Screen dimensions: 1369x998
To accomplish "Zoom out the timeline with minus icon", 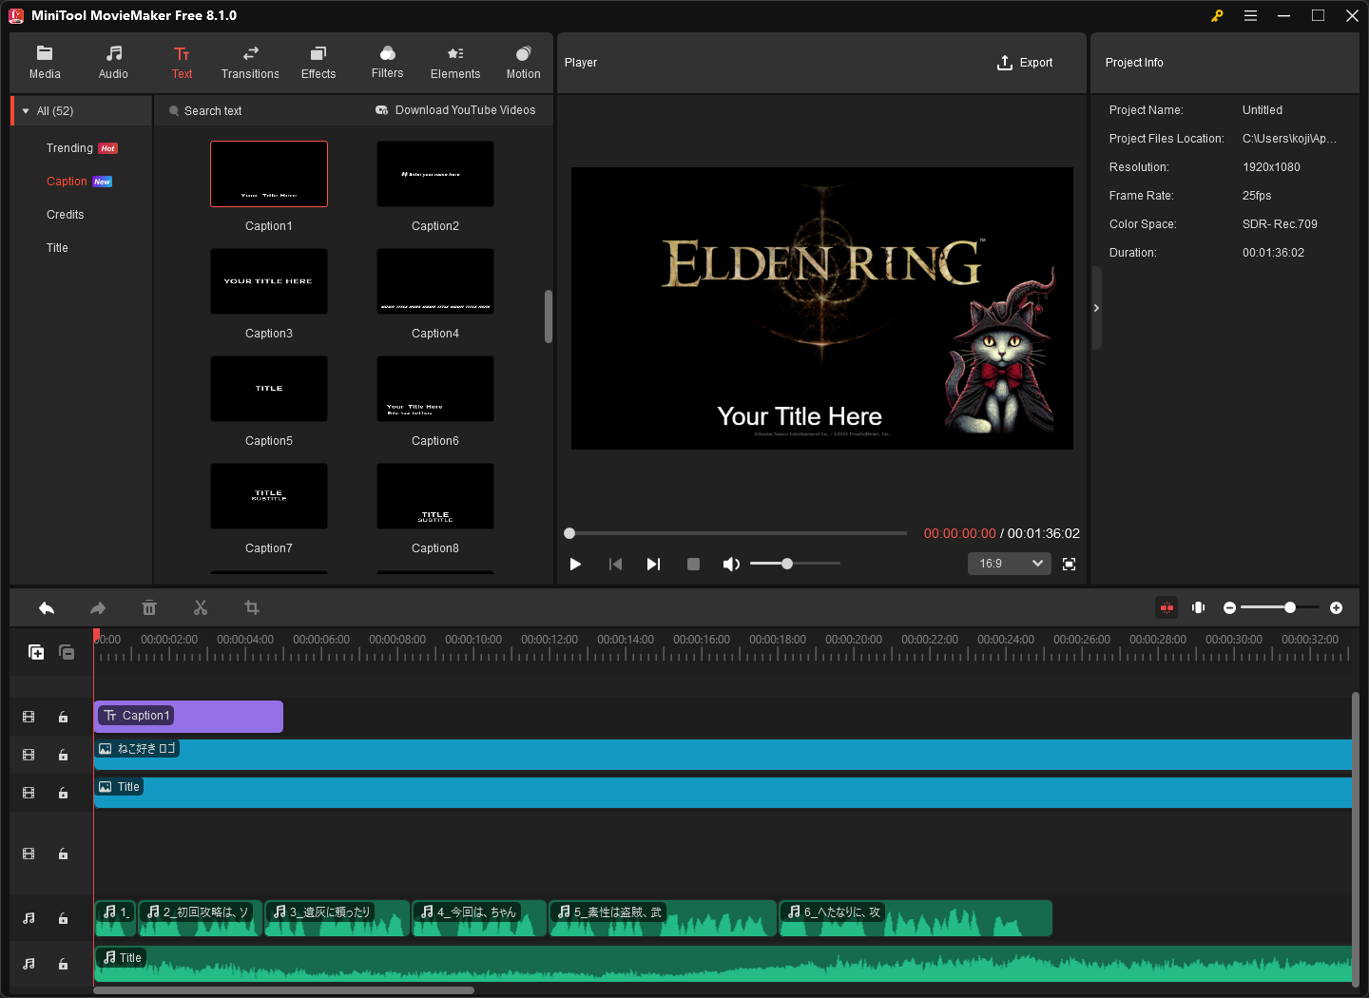I will [x=1229, y=607].
